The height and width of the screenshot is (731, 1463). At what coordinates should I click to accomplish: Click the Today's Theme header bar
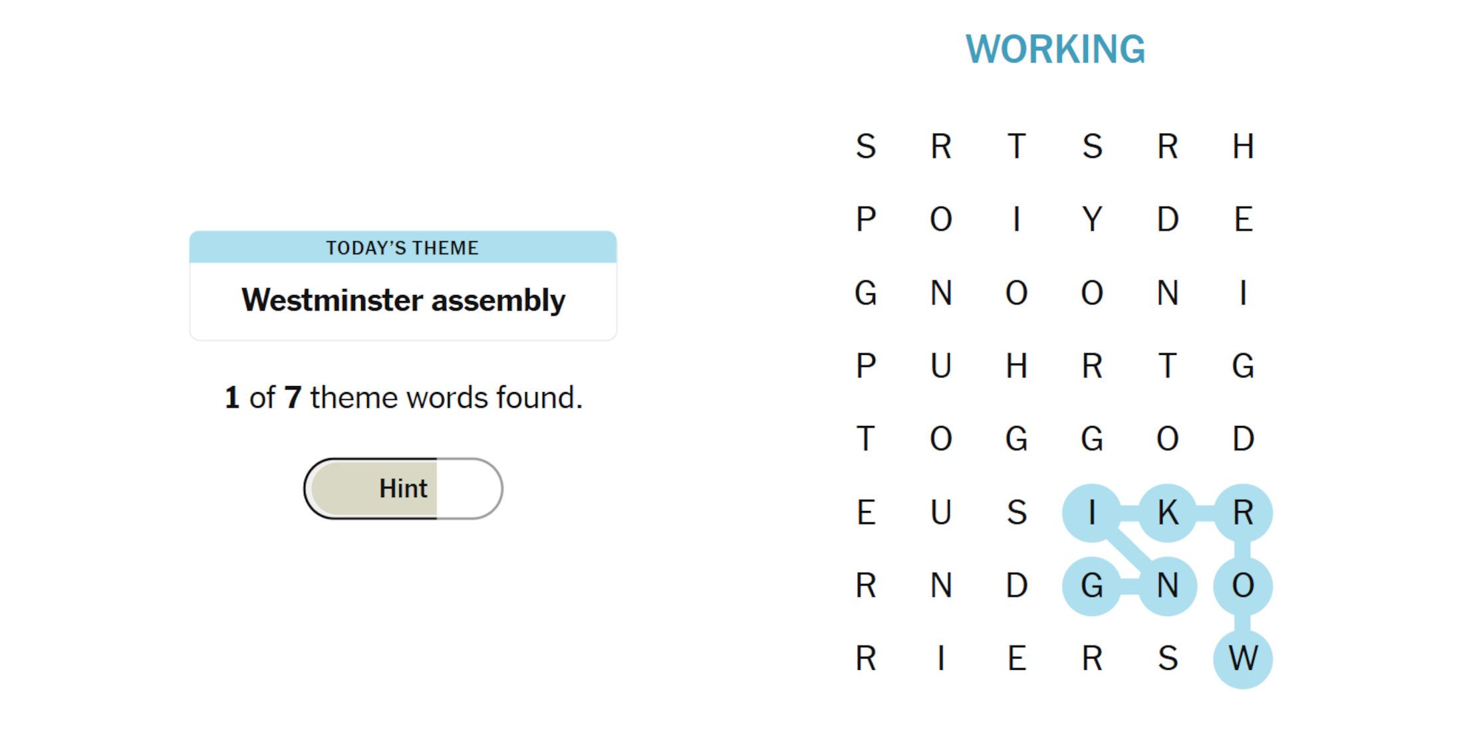point(403,247)
